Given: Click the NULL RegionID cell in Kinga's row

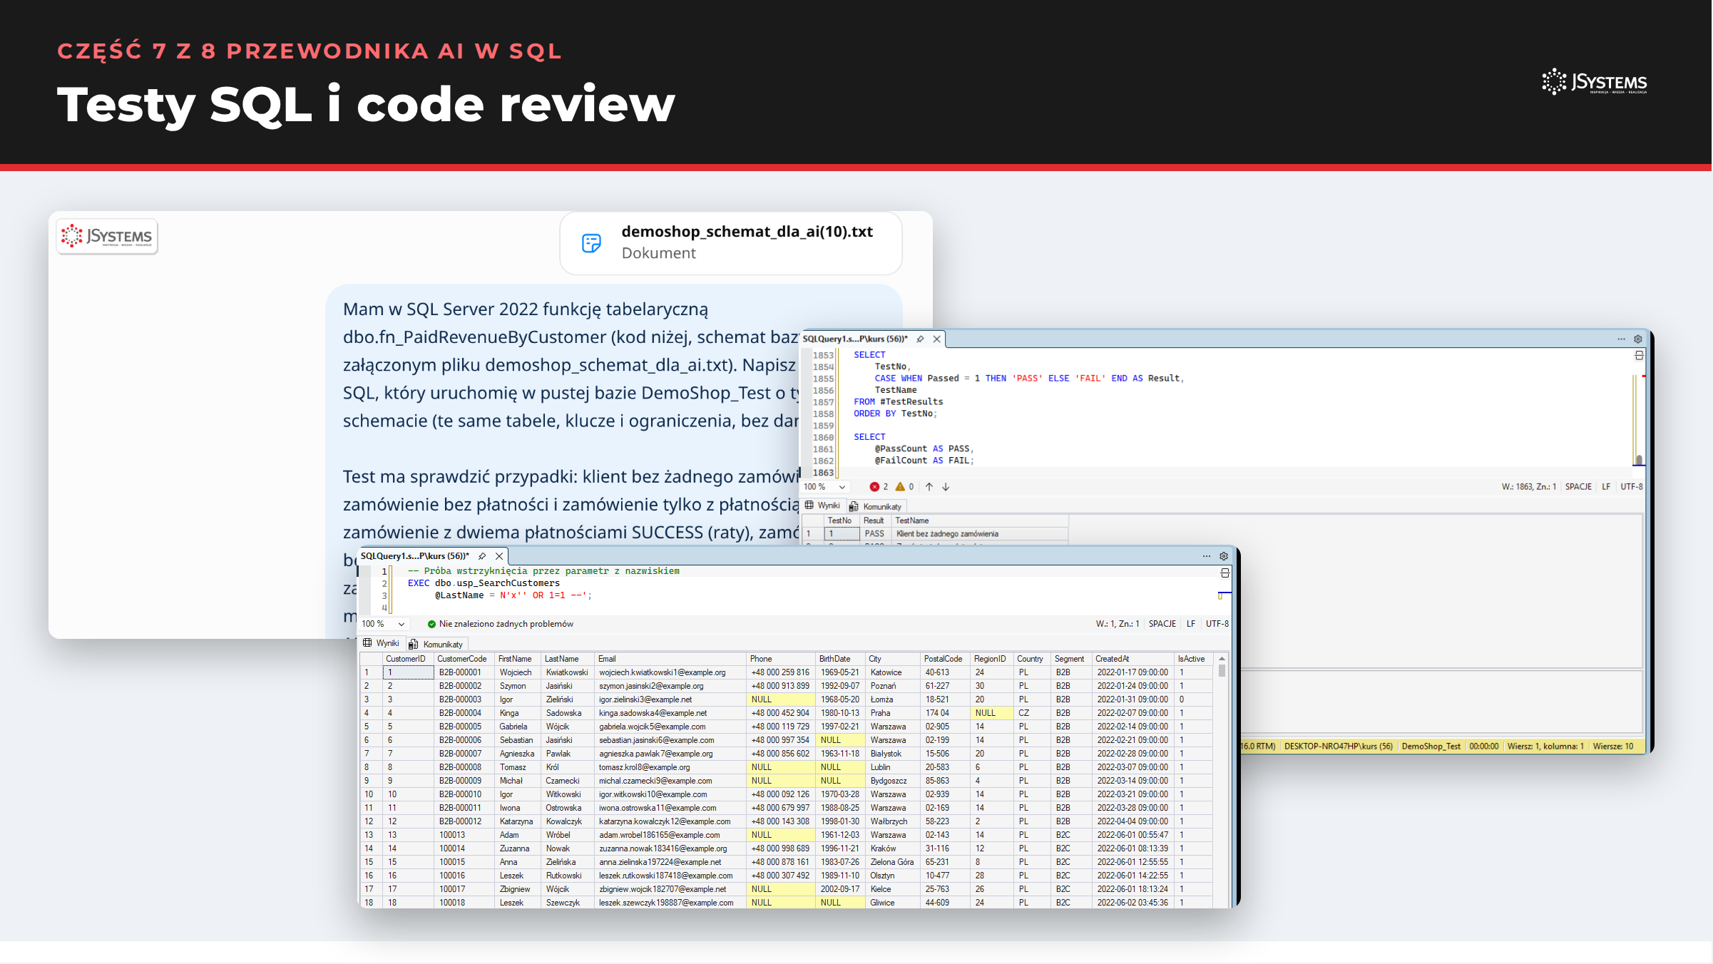Looking at the screenshot, I should pos(993,713).
